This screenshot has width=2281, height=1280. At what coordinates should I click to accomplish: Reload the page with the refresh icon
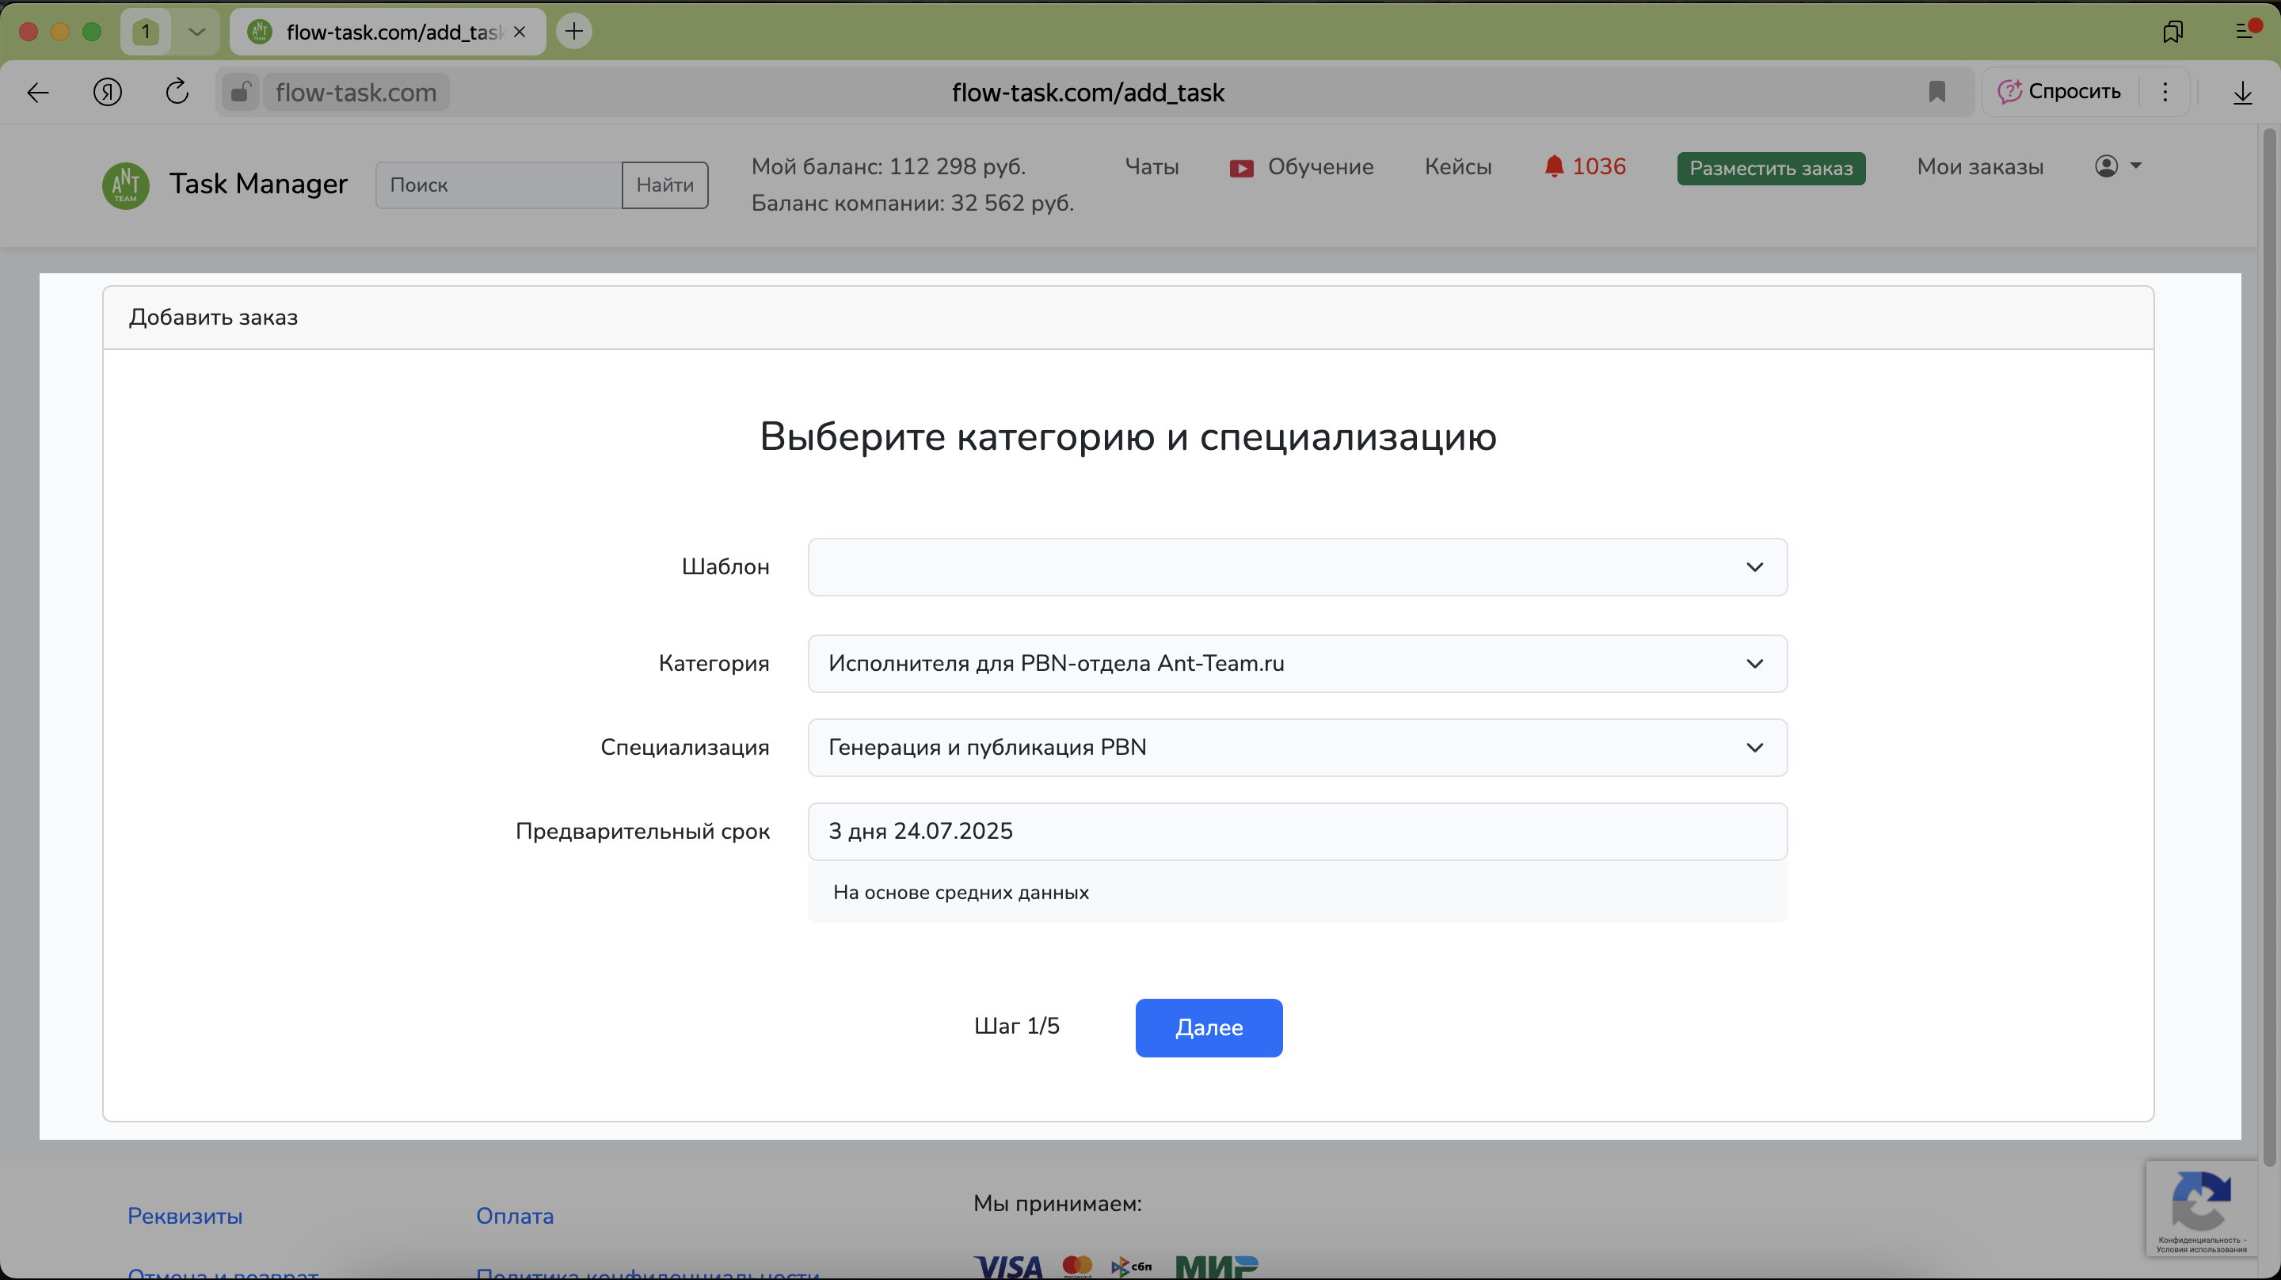click(x=177, y=91)
